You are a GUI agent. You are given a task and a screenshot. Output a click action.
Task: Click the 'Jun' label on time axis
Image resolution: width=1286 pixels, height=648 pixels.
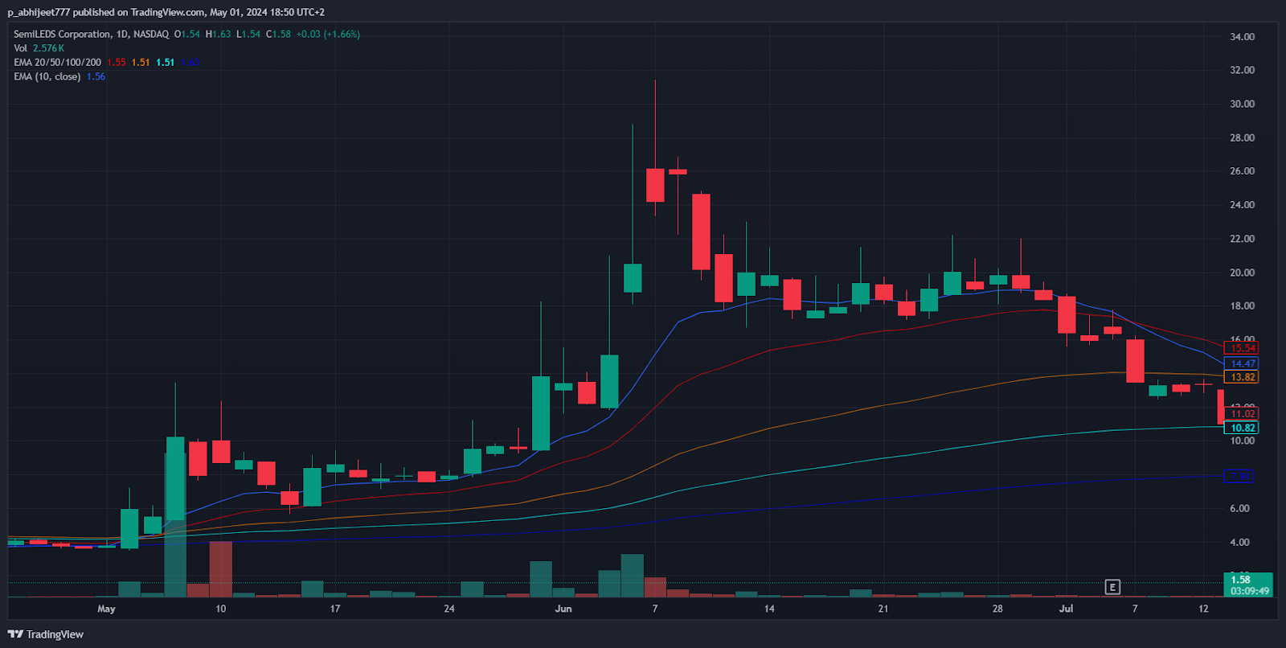tap(563, 609)
